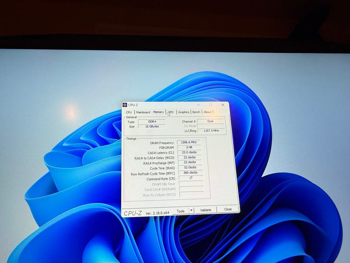Click the RAS# to CAS# Delay label
350x263 pixels.
click(x=154, y=158)
